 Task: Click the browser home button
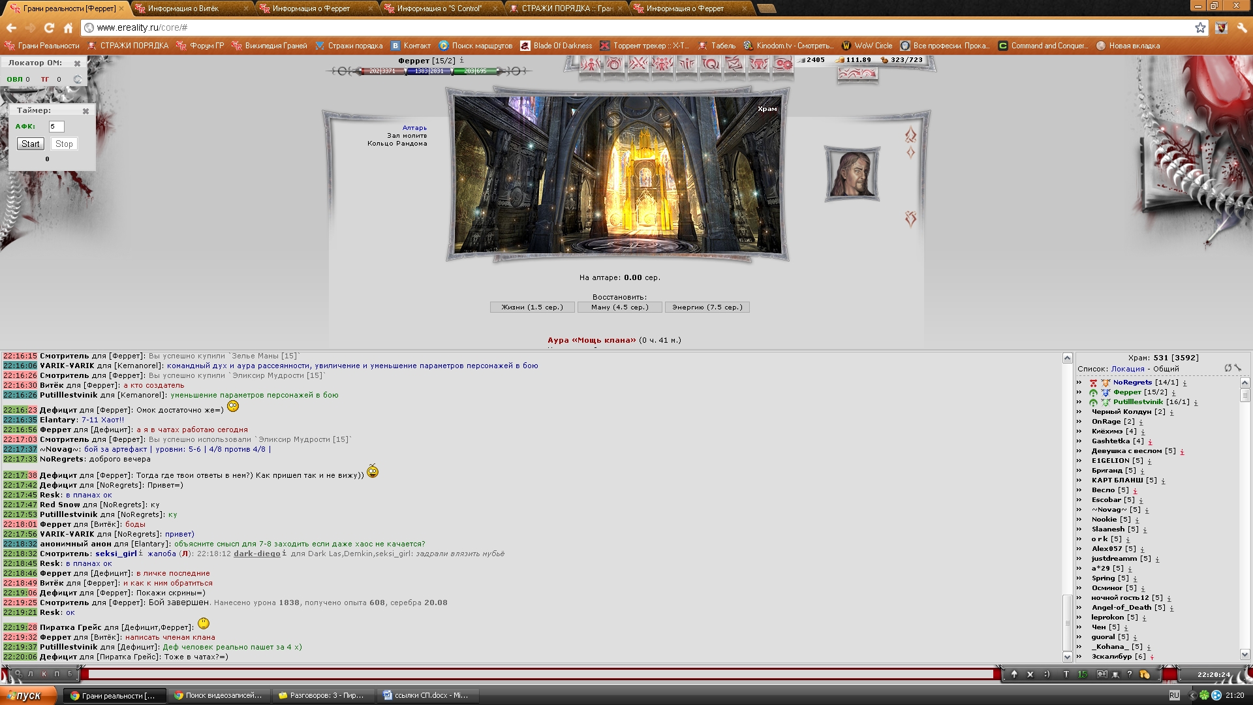pos(68,27)
